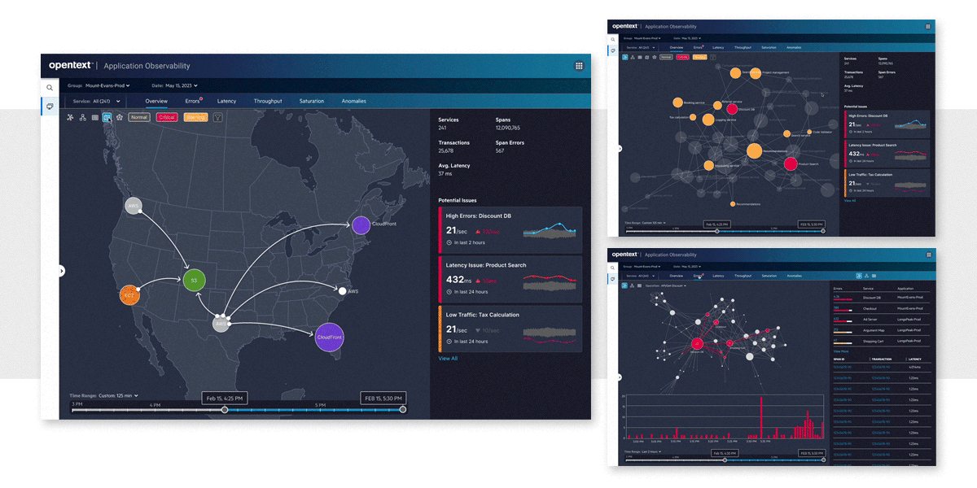Select the highlighted map view icon, main window
The image size is (977, 488).
107,117
